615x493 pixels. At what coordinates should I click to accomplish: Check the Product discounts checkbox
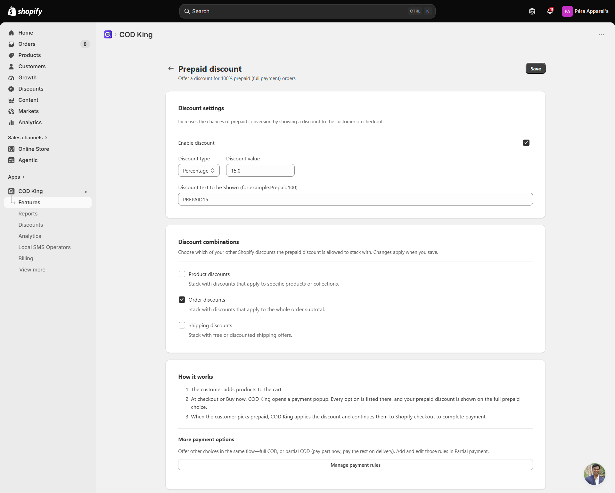182,274
